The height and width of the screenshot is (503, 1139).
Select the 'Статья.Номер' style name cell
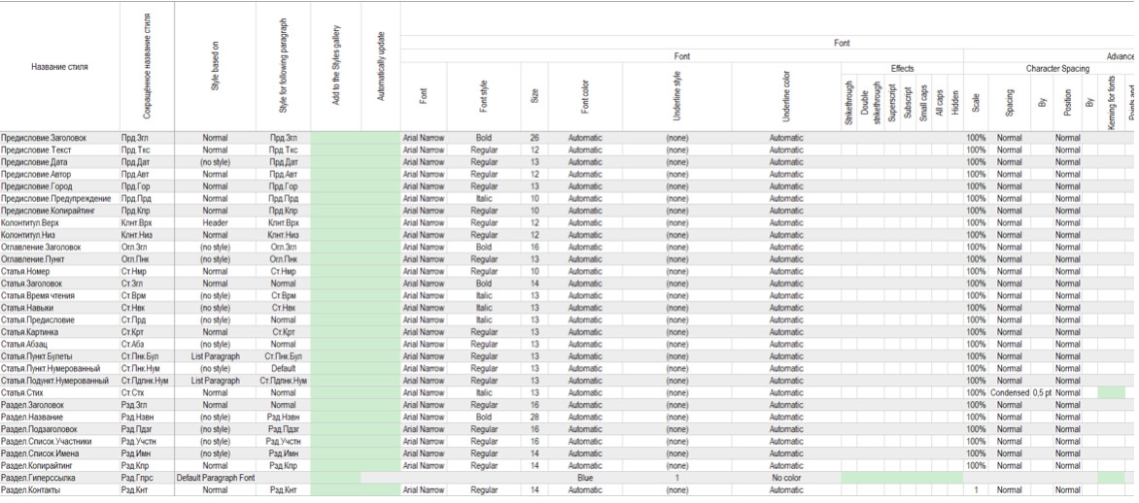pos(59,272)
